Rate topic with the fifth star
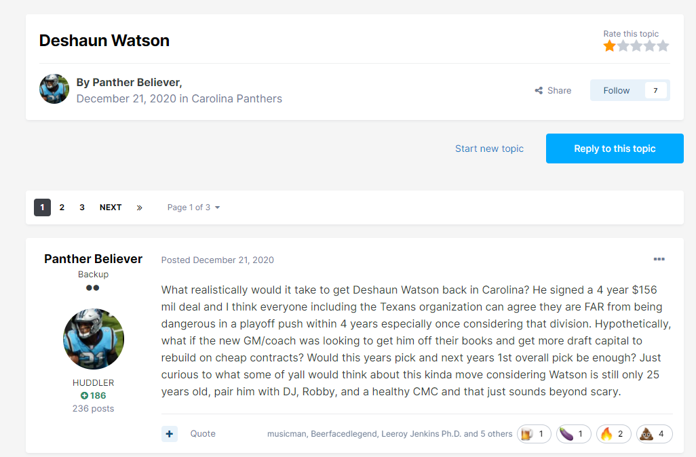Image resolution: width=696 pixels, height=457 pixels. pyautogui.click(x=663, y=46)
